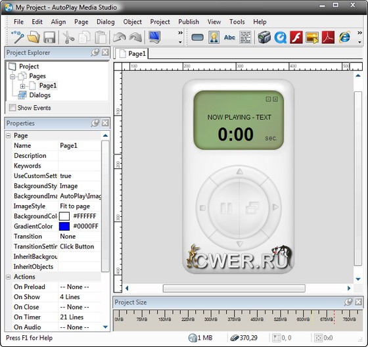Open the Page menu
368x347 pixels.
tap(81, 22)
